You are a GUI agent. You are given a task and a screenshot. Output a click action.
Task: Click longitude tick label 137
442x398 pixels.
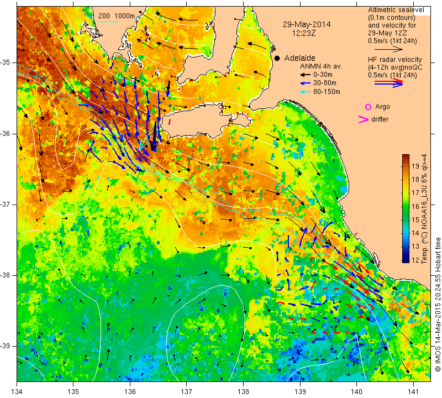tap(186, 392)
